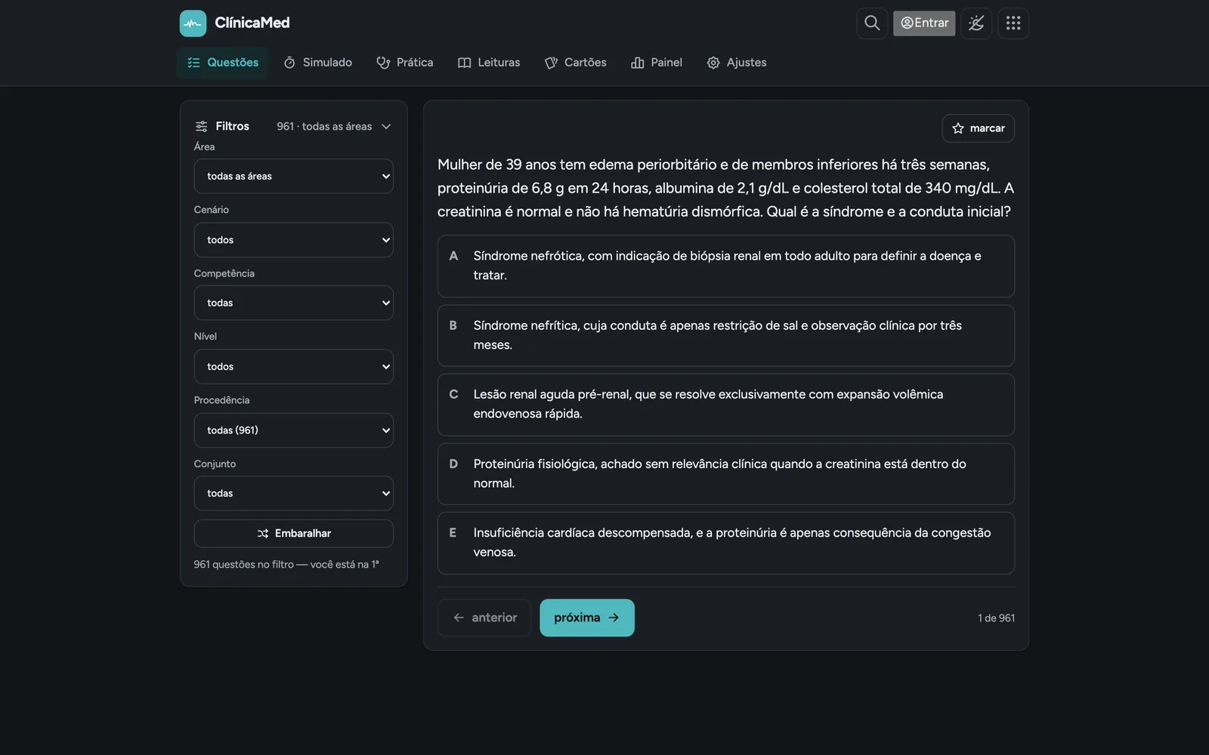The width and height of the screenshot is (1209, 755).
Task: Click the ClínicaMed brand name
Action: (x=252, y=23)
